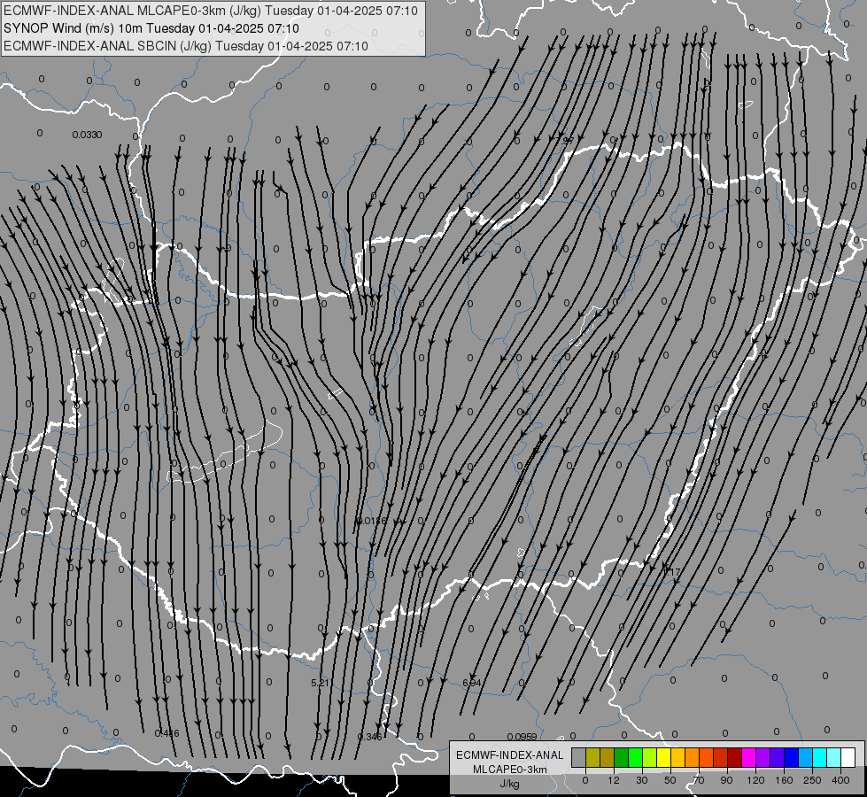Image resolution: width=867 pixels, height=797 pixels.
Task: Select the legend MLCAPE0-3km label
Action: pos(509,770)
